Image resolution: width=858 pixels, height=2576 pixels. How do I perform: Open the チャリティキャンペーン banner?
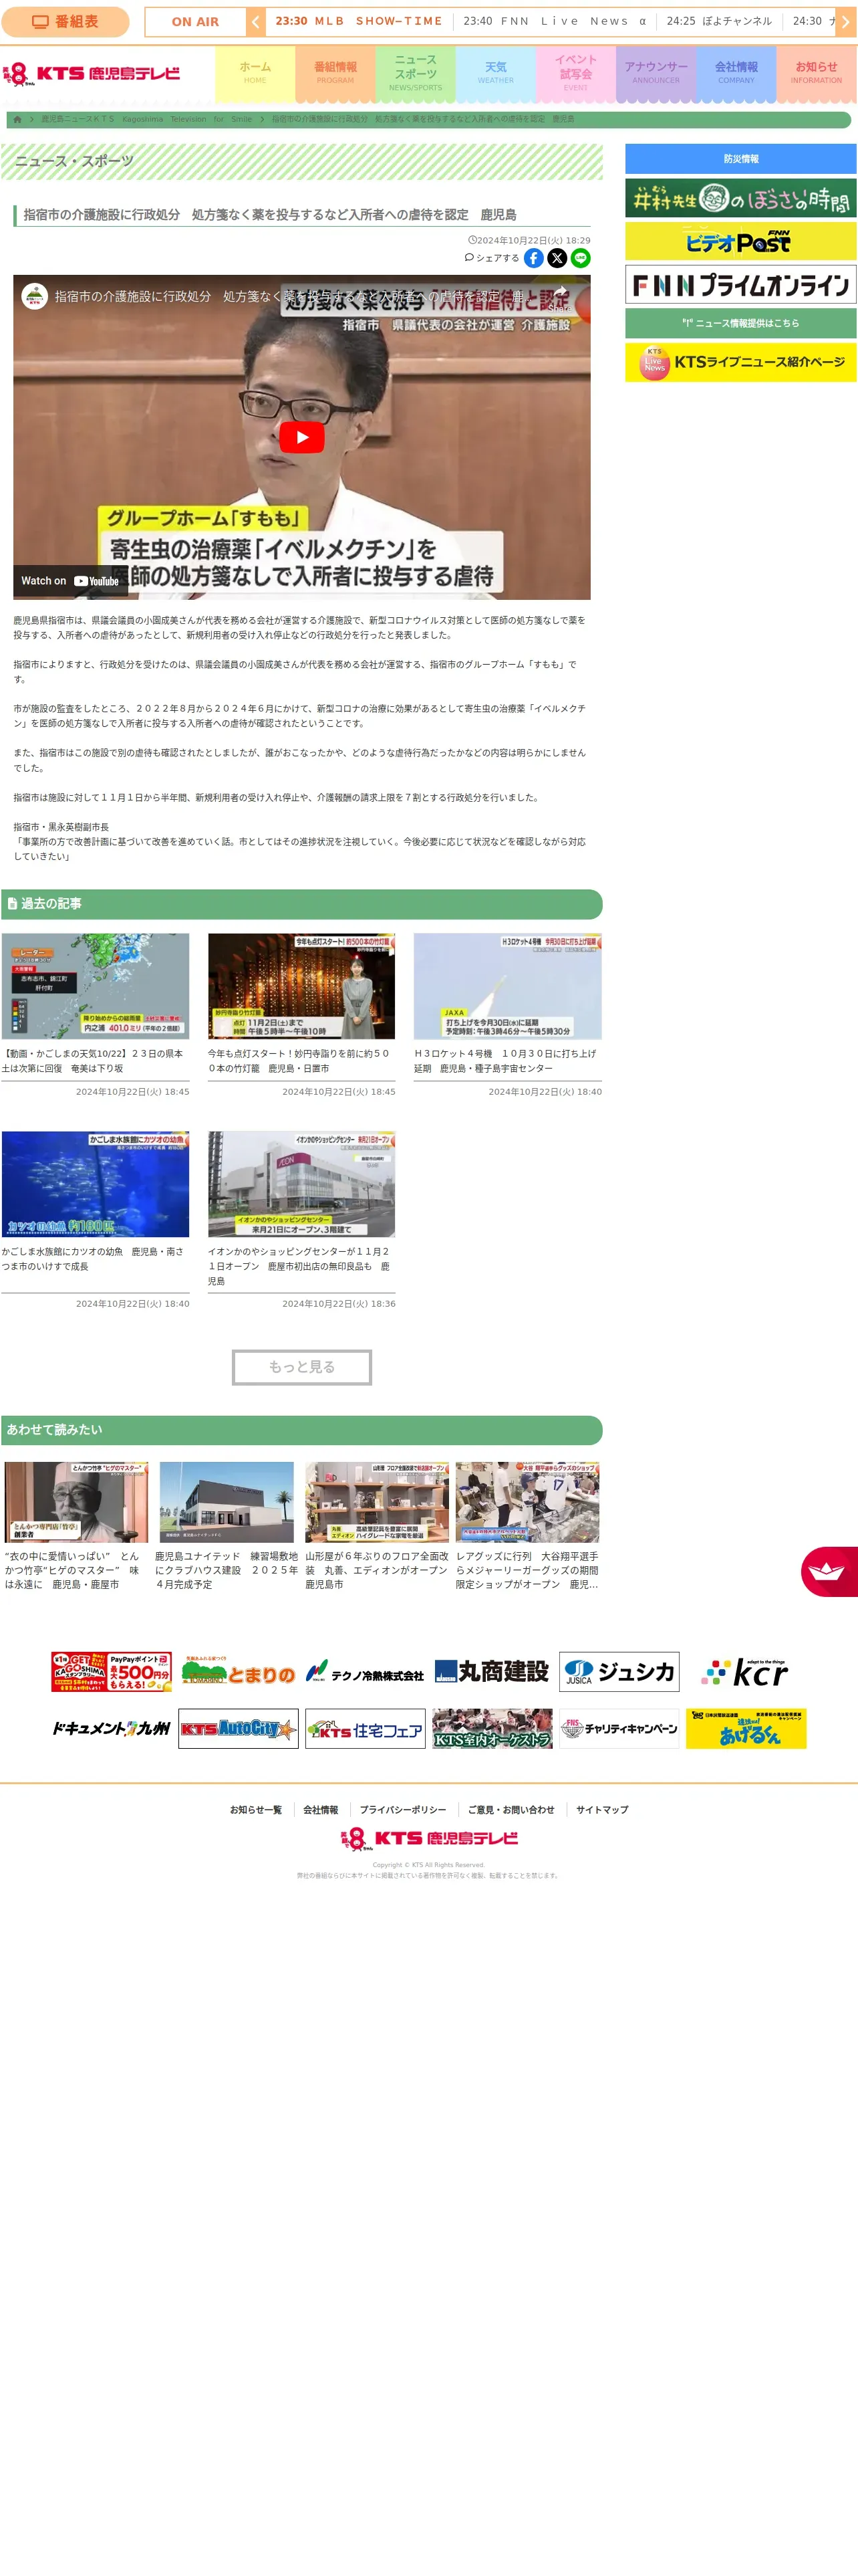(619, 1728)
